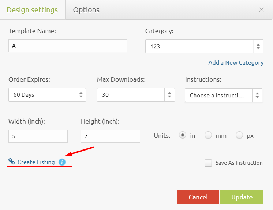Open the Category dropdown showing 123
The image size is (273, 210).
tap(203, 47)
